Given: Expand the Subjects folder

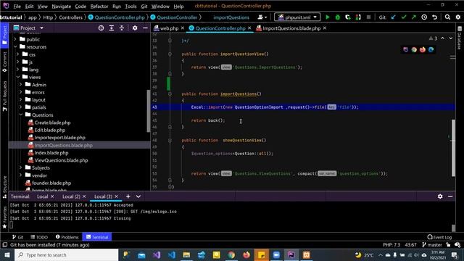Looking at the screenshot, I should (21, 167).
